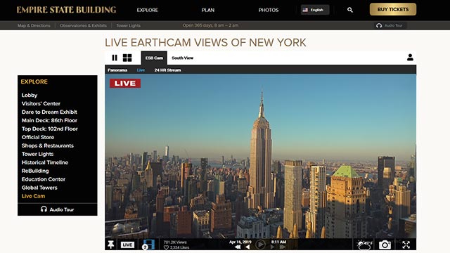450x253 pixels.
Task: Click the fast rewind double-arrow
Action: [x=238, y=247]
